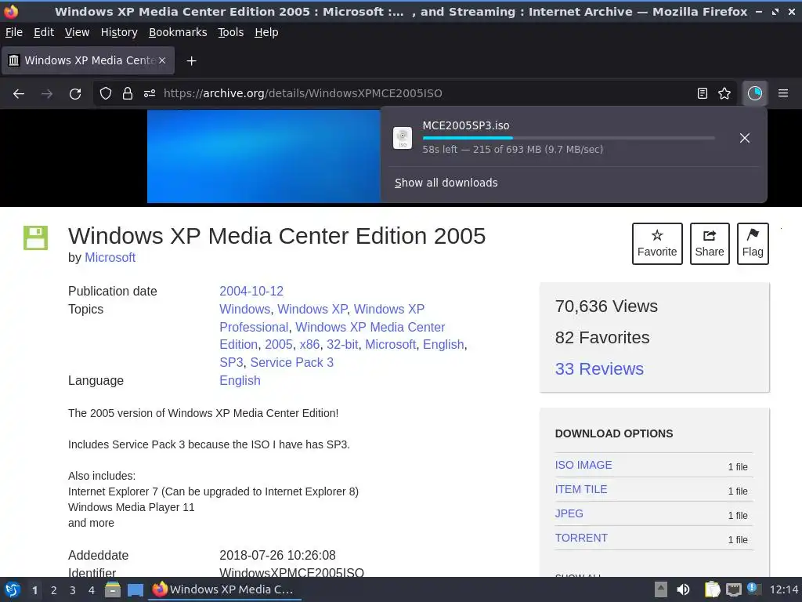
Task: Open the x86 topic link
Action: [309, 345]
